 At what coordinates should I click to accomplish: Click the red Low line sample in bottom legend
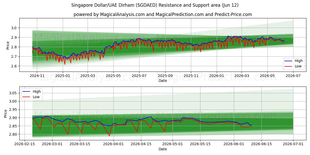(27, 97)
